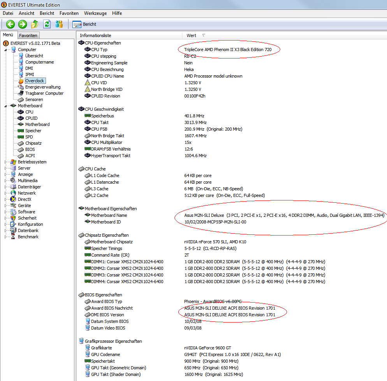
Task: Collapse the Computer tree node
Action: [6, 50]
